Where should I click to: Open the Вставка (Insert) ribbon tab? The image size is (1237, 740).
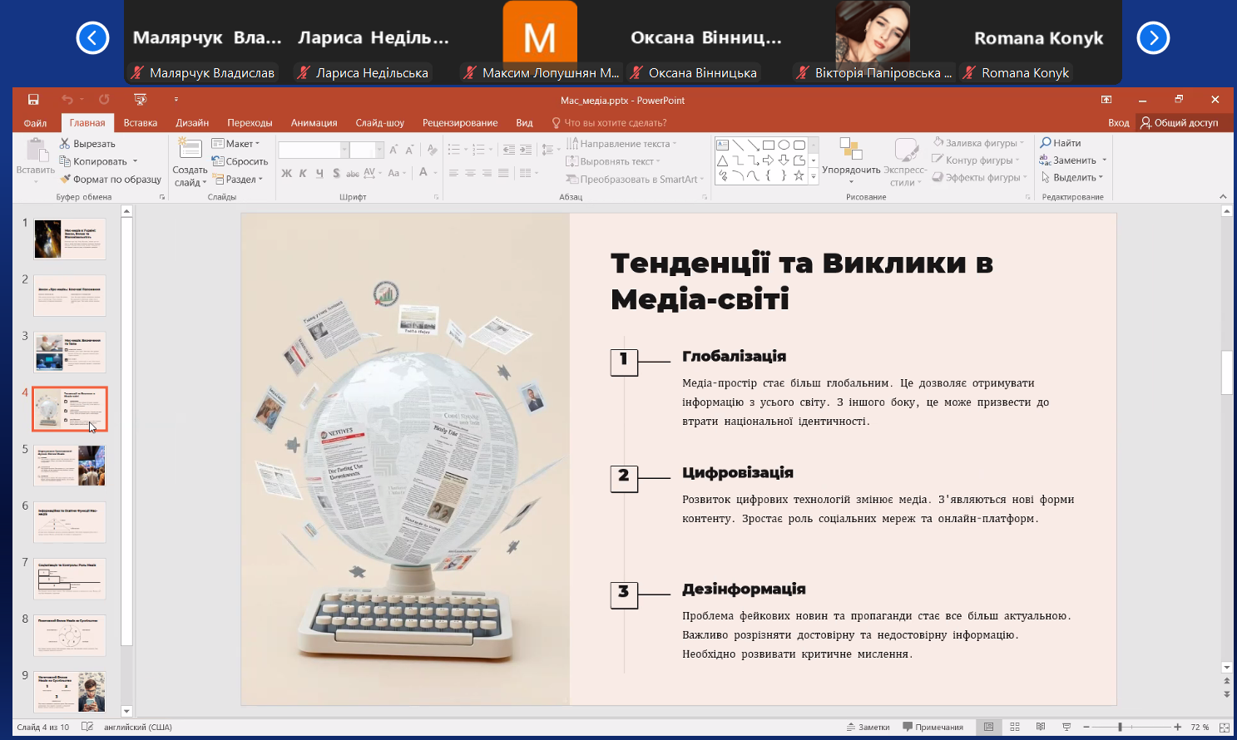point(140,123)
